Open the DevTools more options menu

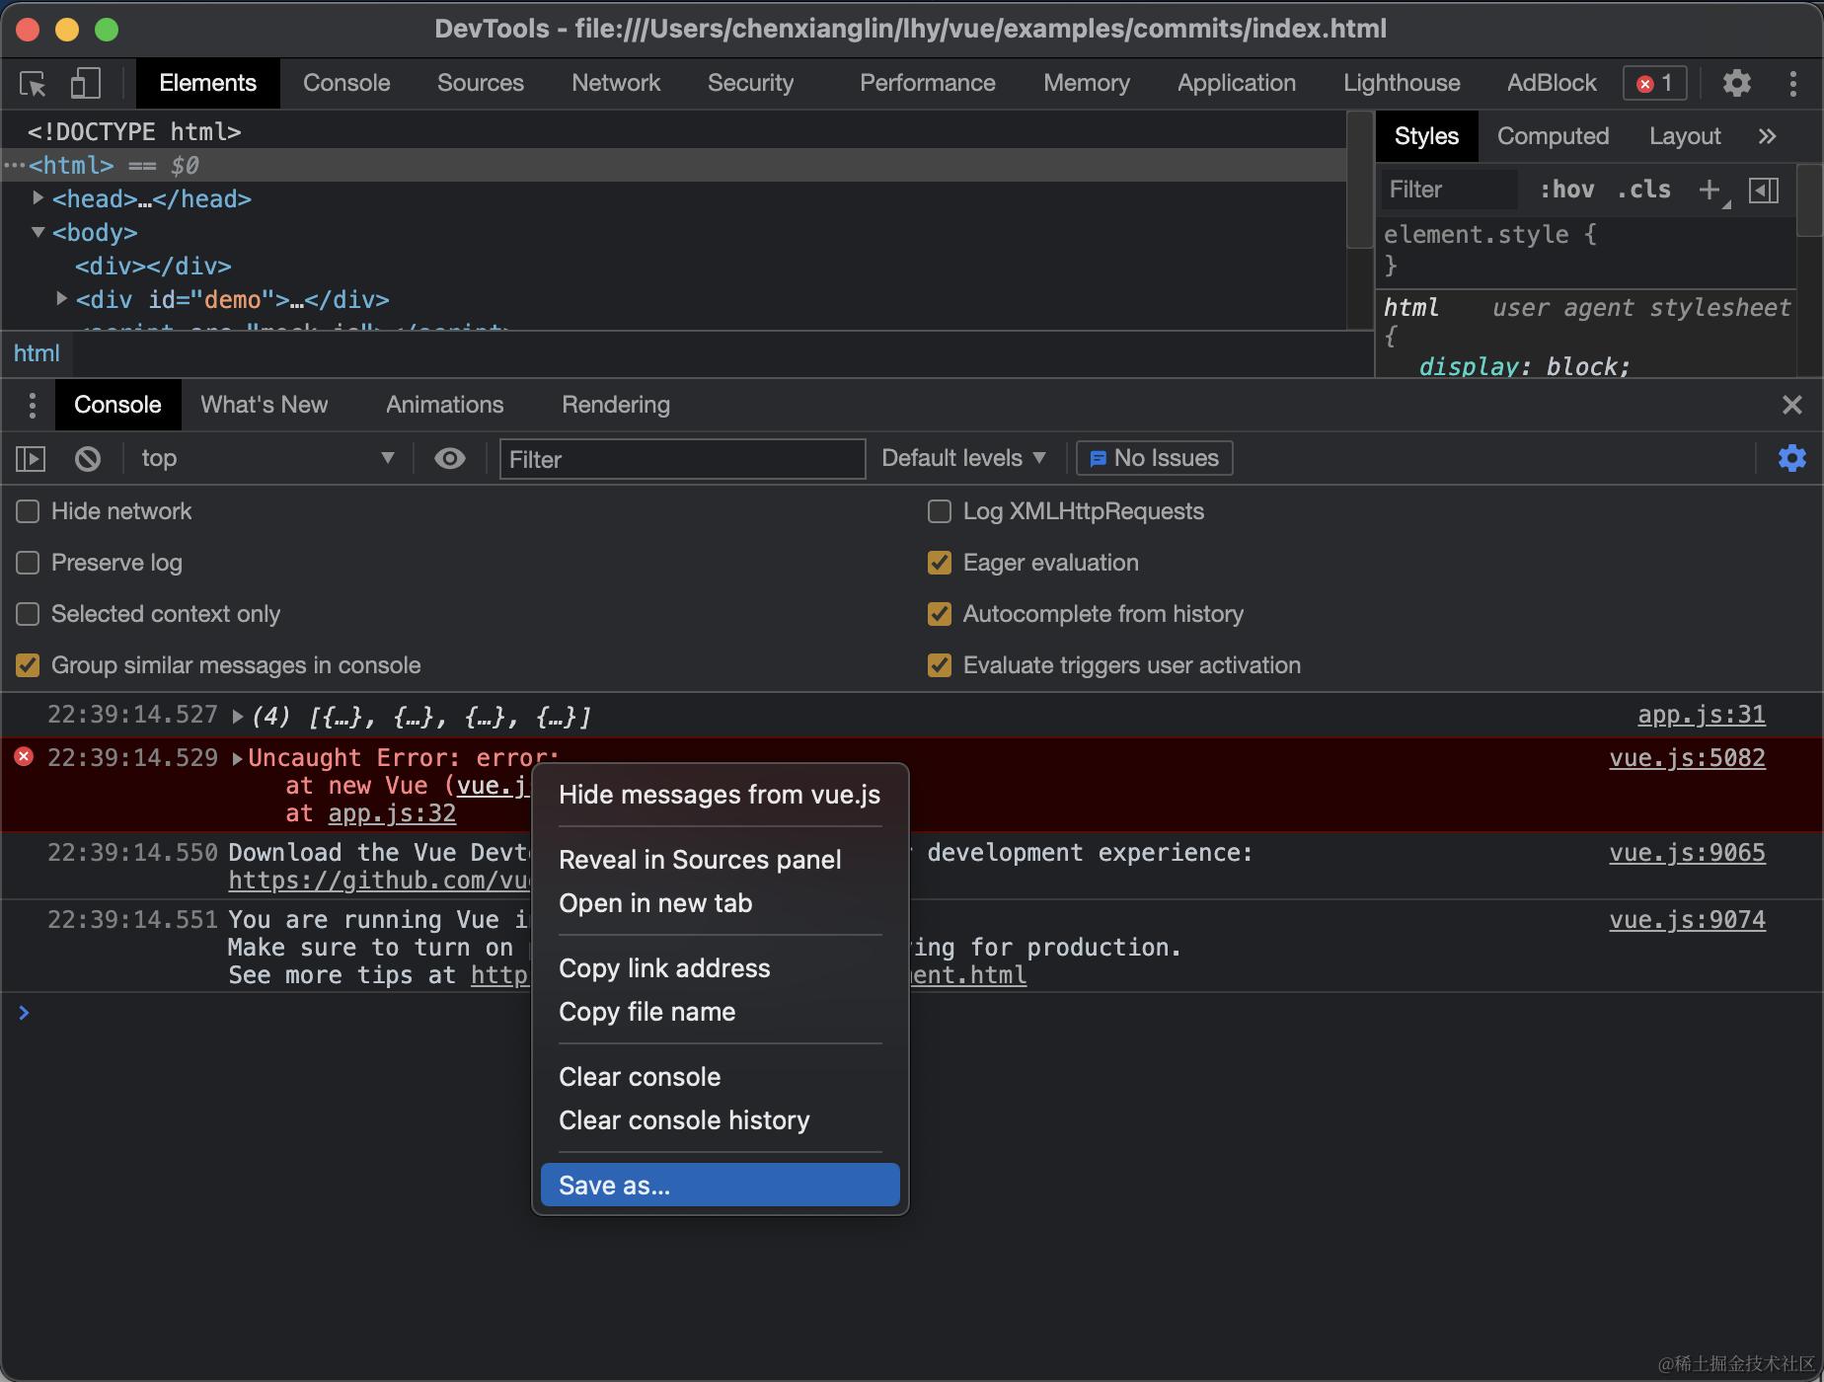pyautogui.click(x=1792, y=83)
